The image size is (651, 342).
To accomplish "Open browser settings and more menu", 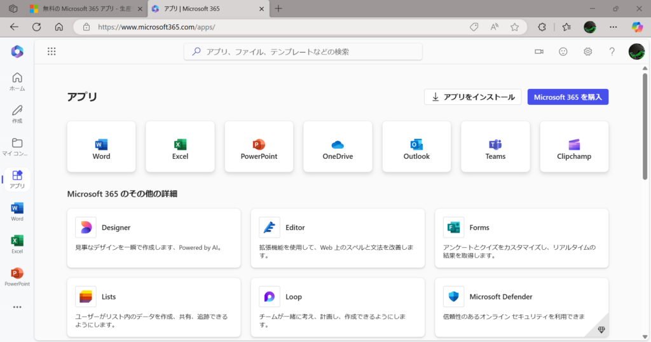I will tap(613, 27).
